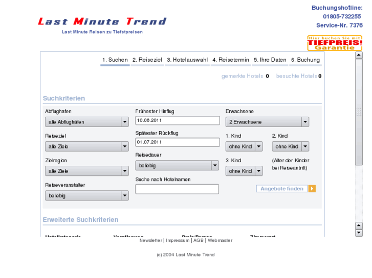
Task: Open the Webmaster footer link
Action: click(x=220, y=240)
